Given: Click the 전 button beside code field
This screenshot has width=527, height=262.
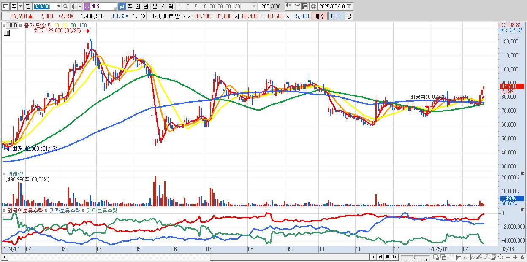Looking at the screenshot, I should coord(28,6).
